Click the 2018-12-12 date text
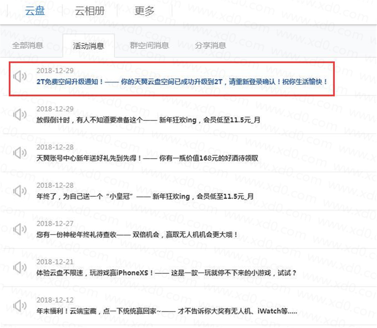Screen dimensions: 377x328 click(55, 300)
